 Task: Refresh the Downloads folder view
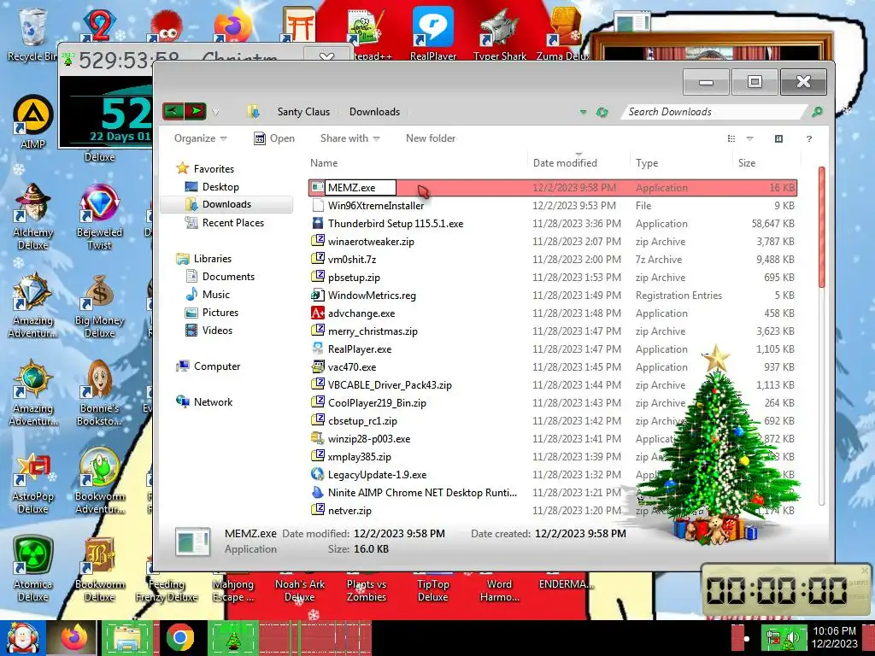pos(602,112)
